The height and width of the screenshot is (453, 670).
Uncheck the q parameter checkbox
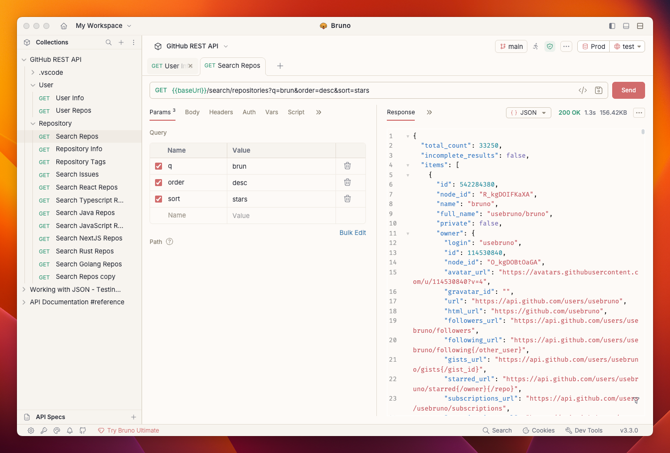159,166
